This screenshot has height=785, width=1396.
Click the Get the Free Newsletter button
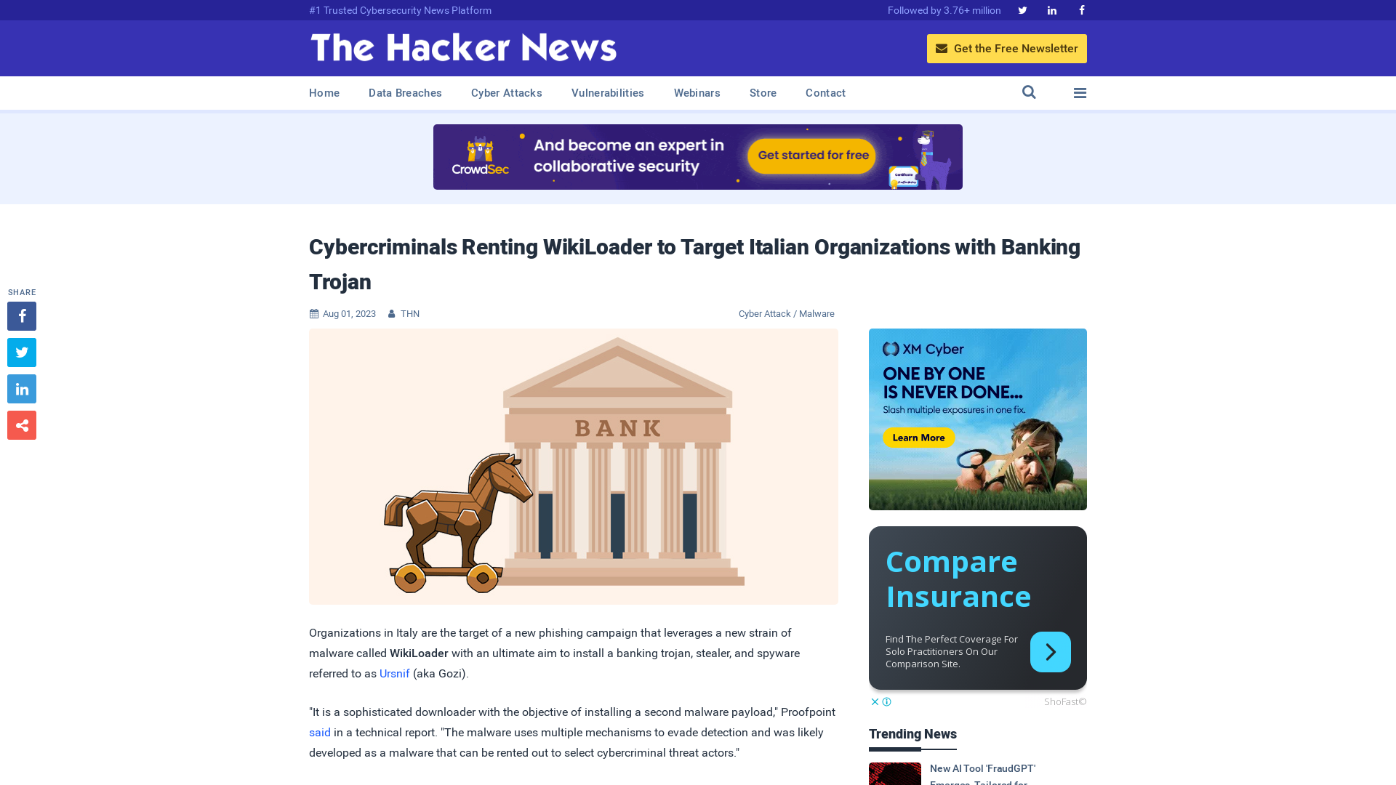1007,48
